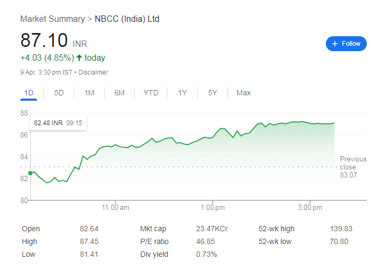Click the Follow button
Screen dimensions: 379x268
pyautogui.click(x=346, y=44)
